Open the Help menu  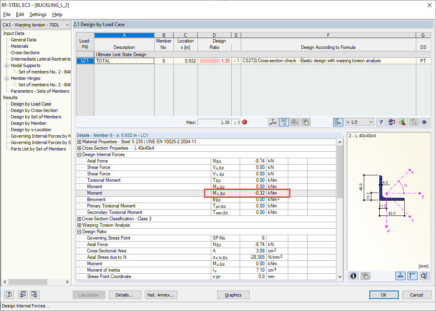(57, 14)
